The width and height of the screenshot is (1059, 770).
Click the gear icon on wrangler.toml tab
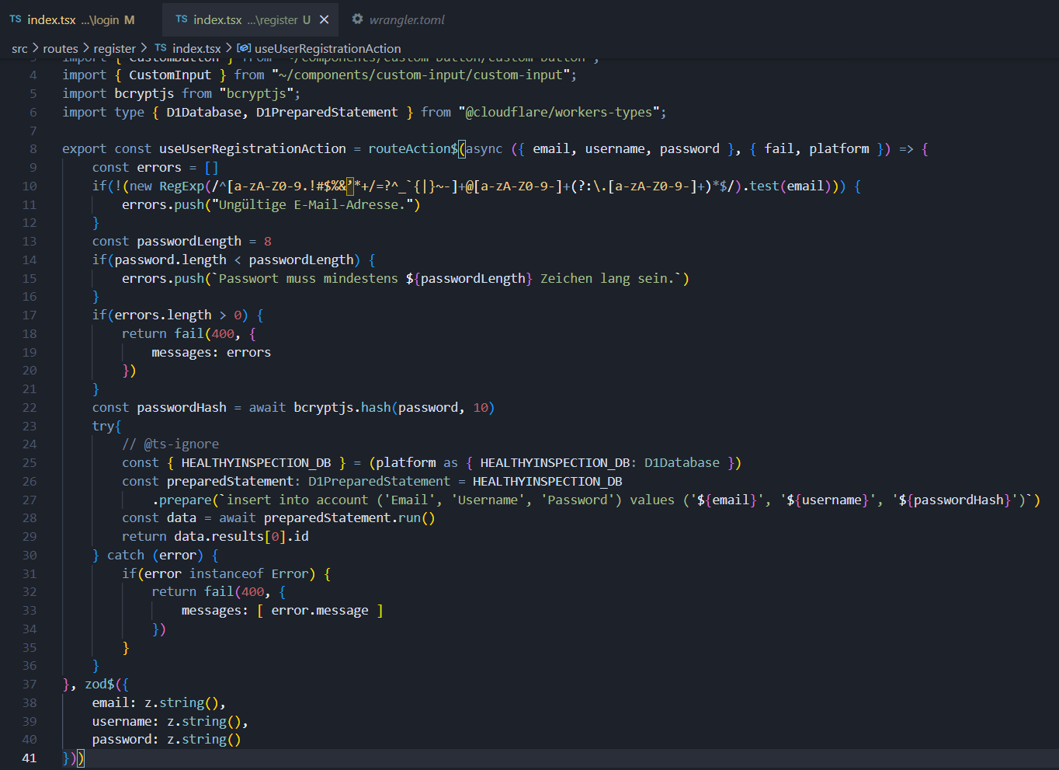click(x=357, y=19)
